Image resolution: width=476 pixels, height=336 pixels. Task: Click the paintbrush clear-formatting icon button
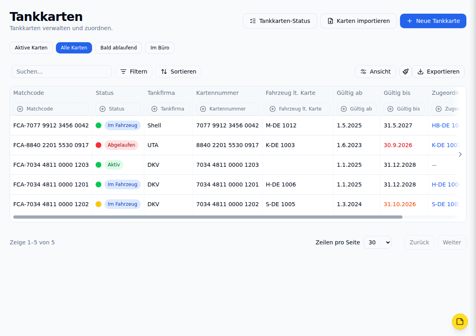coord(406,72)
